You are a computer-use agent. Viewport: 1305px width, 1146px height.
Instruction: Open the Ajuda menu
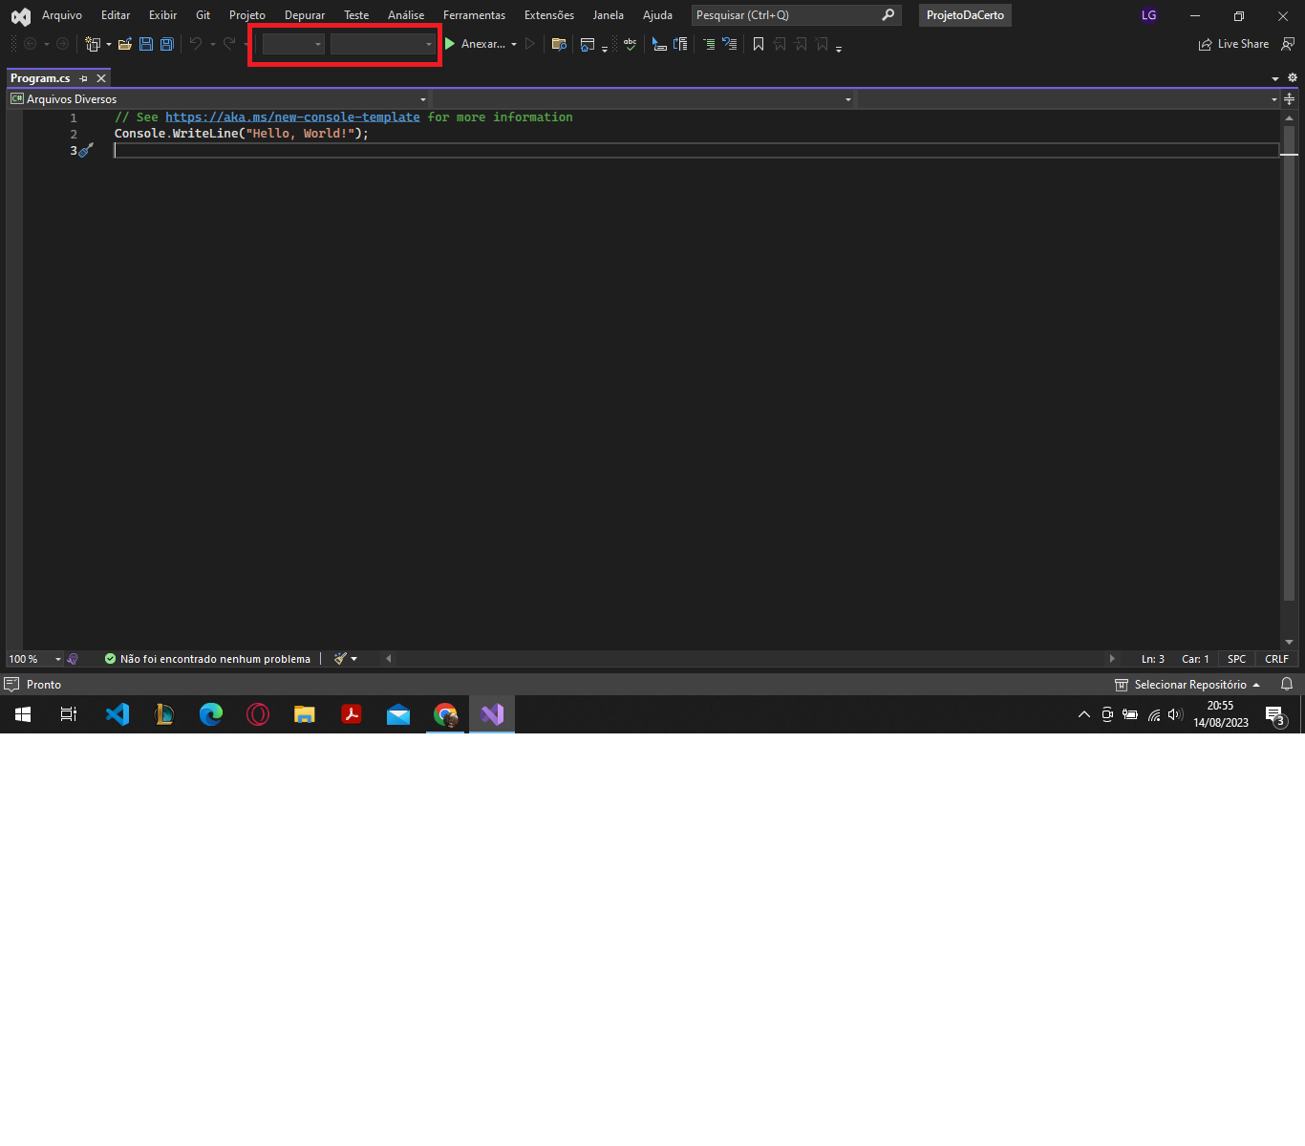point(657,15)
